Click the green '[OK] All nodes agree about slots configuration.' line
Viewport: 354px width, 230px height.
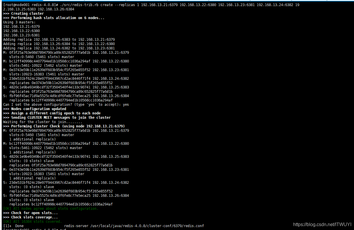click(x=51, y=209)
